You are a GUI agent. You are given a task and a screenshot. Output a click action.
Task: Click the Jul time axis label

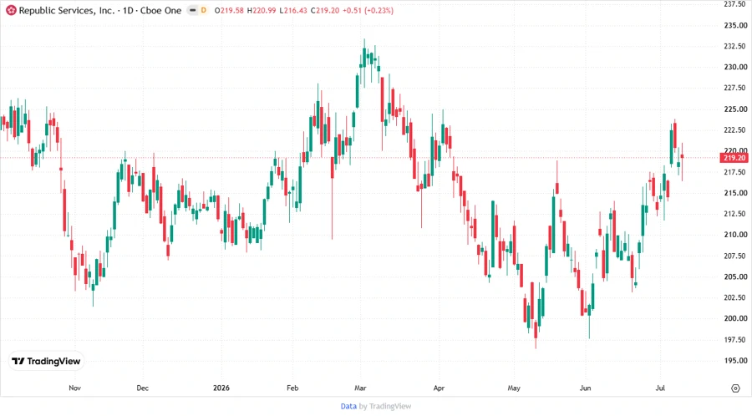tap(660, 388)
